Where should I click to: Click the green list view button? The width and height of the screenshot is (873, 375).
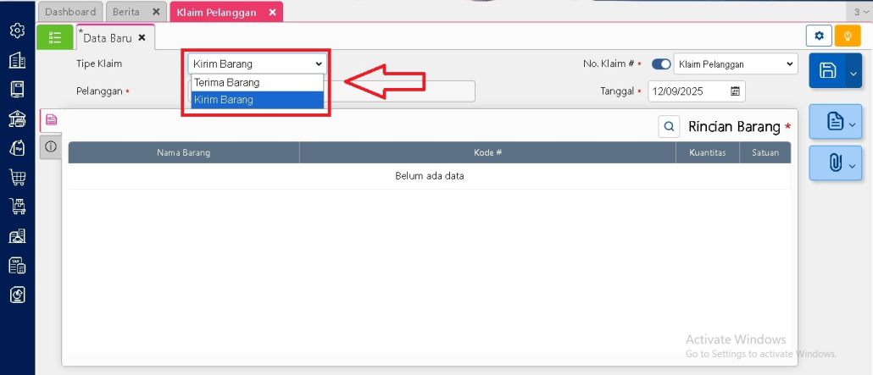click(x=55, y=37)
